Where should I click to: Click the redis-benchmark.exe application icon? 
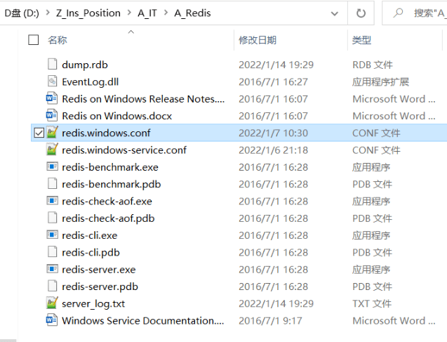(x=52, y=166)
